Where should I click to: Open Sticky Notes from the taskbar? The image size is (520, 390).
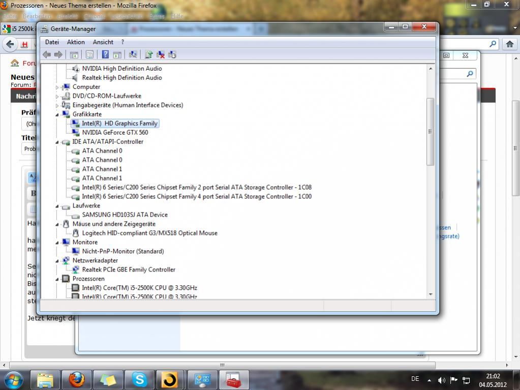(x=108, y=380)
